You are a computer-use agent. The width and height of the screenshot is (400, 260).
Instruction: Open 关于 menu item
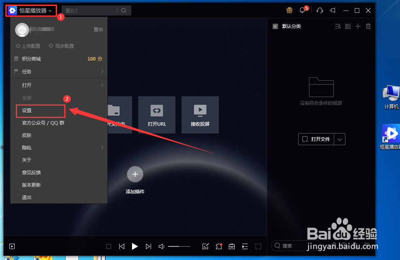[59, 160]
